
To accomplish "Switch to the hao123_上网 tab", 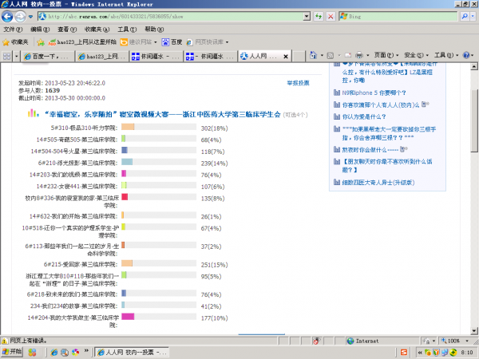I will (x=102, y=56).
